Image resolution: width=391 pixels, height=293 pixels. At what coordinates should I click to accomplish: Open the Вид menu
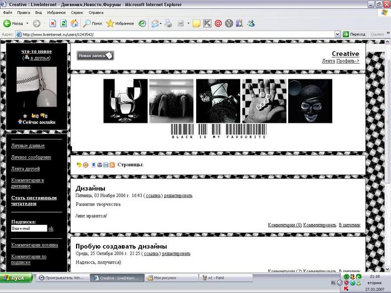39,12
